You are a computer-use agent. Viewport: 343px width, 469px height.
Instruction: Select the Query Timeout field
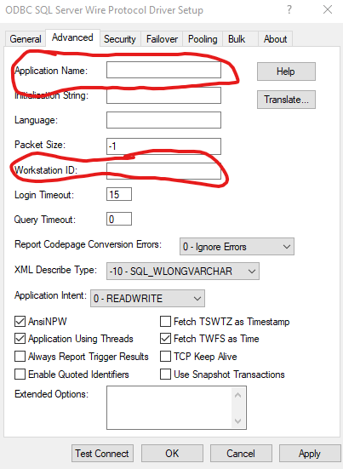(x=119, y=219)
